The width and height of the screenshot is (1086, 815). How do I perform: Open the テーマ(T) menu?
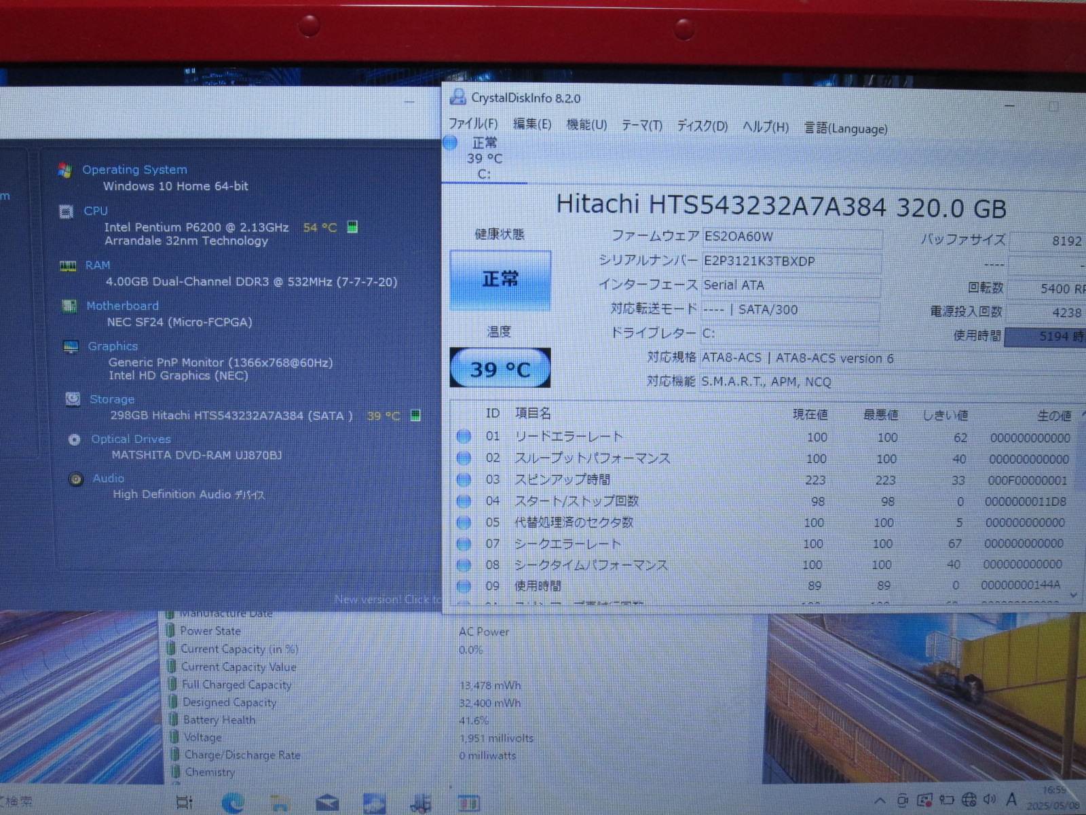[641, 126]
